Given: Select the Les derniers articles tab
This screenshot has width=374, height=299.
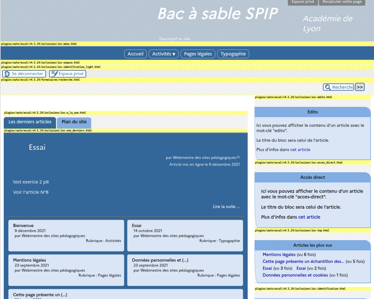Looking at the screenshot, I should [30, 122].
